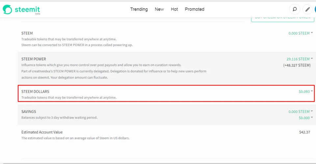316x164 pixels.
Task: Click the text about the 3 day withdraw waiting period
Action: coord(60,118)
